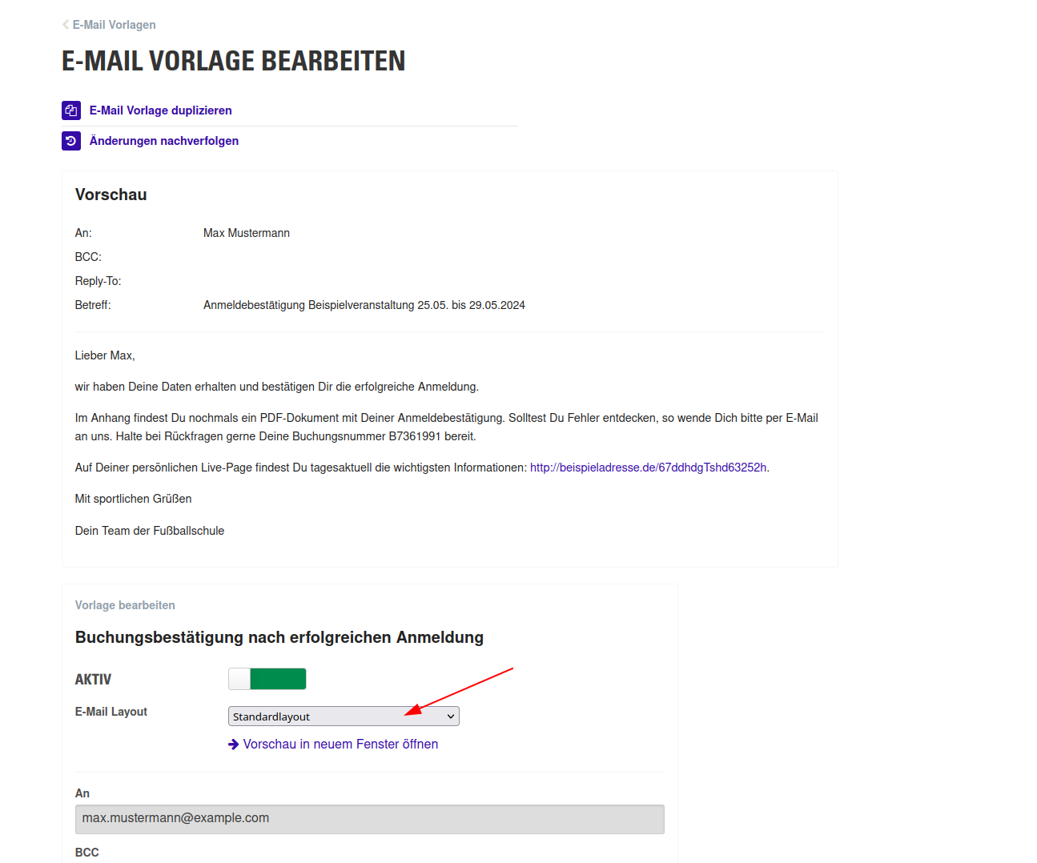The height and width of the screenshot is (863, 1037).
Task: Open the E-Mail Layout dropdown
Action: point(344,716)
